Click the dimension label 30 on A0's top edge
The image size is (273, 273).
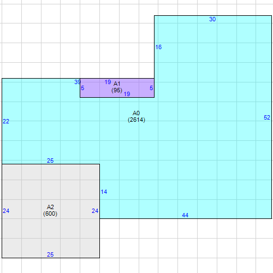(212, 19)
